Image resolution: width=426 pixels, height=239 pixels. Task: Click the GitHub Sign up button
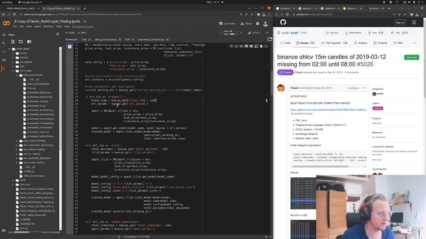399,23
